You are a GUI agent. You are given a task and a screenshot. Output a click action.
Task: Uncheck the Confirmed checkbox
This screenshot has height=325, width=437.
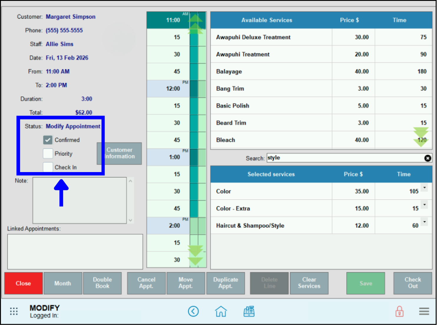pos(48,140)
